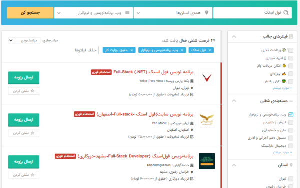The height and width of the screenshot is (188, 300).
Task: Click the location pin beside اصفهان، اصفهان
Action: click(192, 130)
